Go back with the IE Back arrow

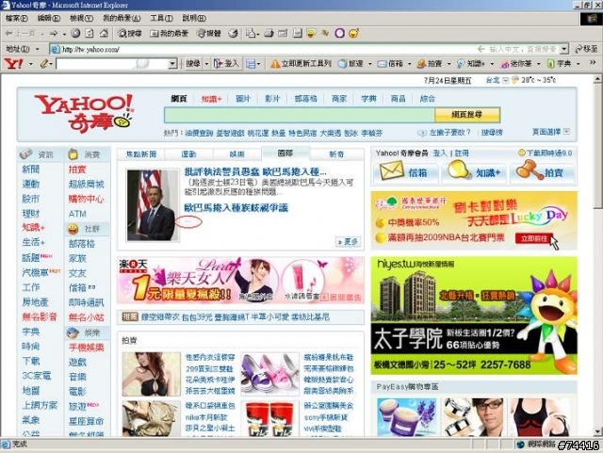tap(21, 34)
